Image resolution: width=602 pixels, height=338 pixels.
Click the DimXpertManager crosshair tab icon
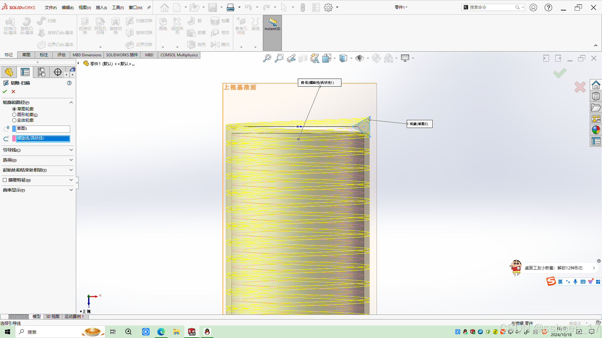coord(58,72)
